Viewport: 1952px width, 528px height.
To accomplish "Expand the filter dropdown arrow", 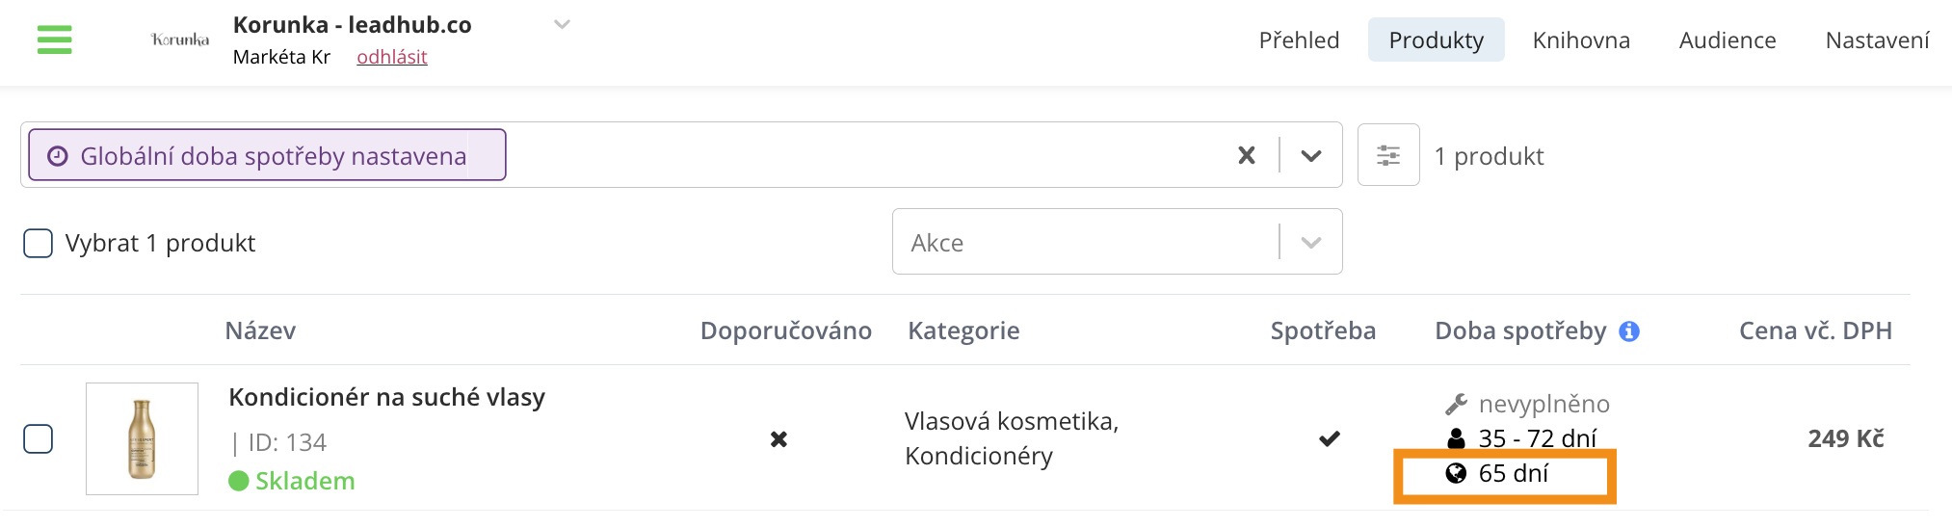I will 1311,155.
